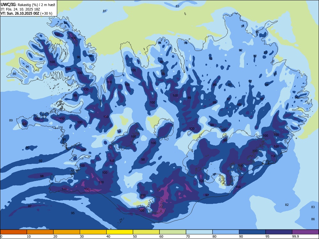Click the 70–80 pale blue legend swatch

coord(199,232)
